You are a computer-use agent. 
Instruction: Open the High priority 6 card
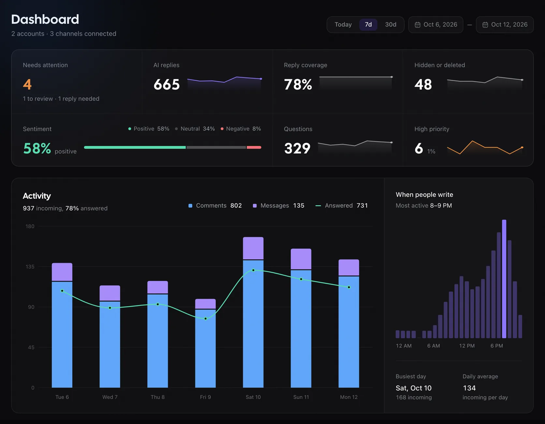click(468, 140)
